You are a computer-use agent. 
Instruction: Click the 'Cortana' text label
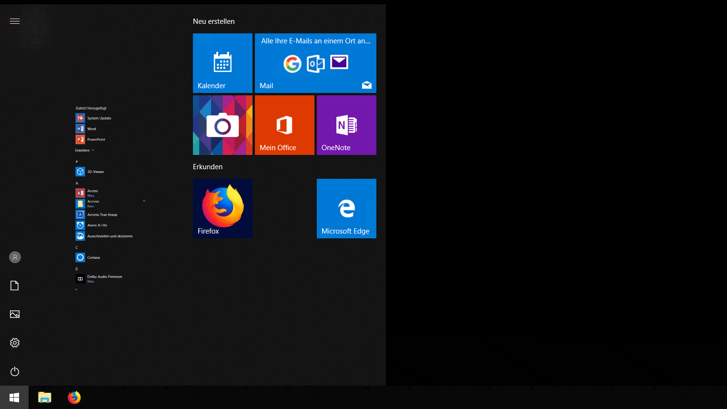coord(93,257)
